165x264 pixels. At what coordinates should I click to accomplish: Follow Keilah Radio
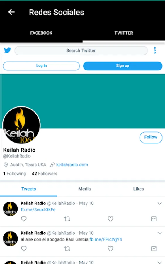click(151, 137)
